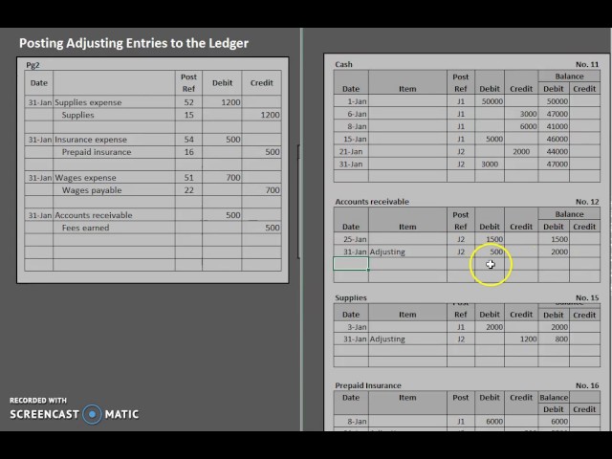Select the 'Fees earned' journal cell

tap(114, 228)
